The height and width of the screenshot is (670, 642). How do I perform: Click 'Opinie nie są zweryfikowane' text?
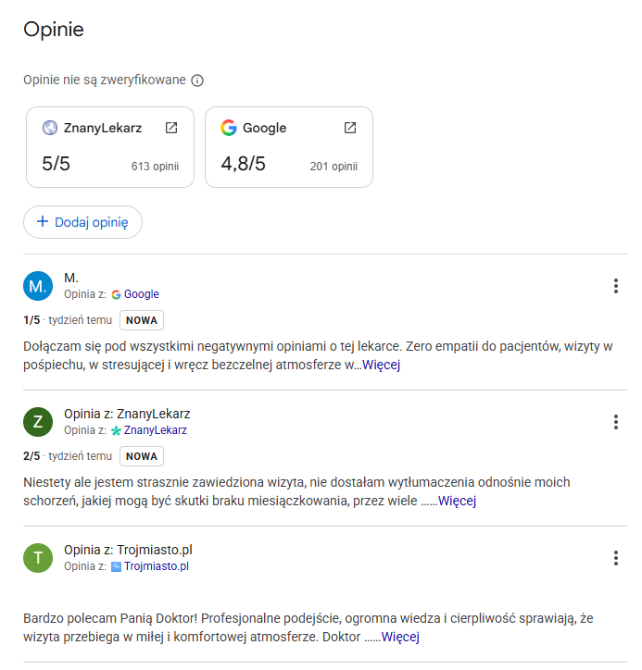tap(105, 80)
